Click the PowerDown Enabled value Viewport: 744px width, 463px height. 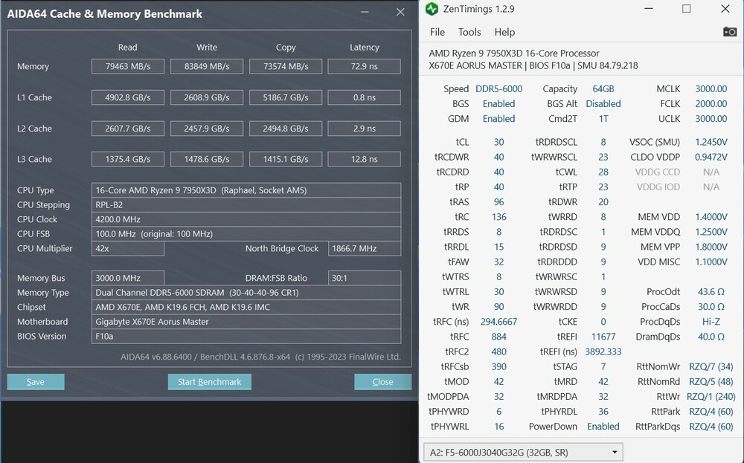tap(603, 427)
